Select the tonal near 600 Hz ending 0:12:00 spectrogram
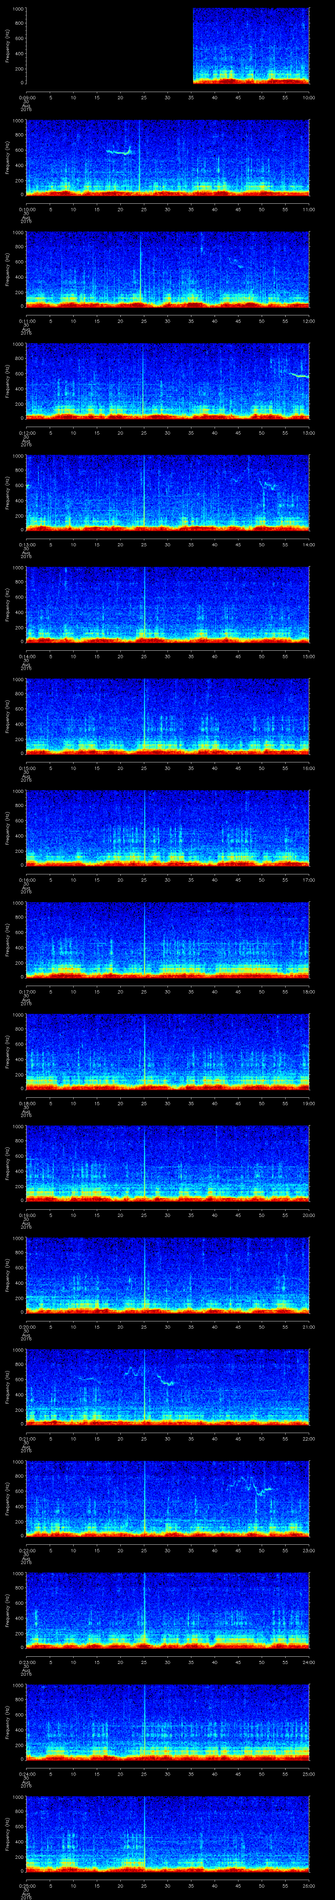 pyautogui.click(x=299, y=375)
